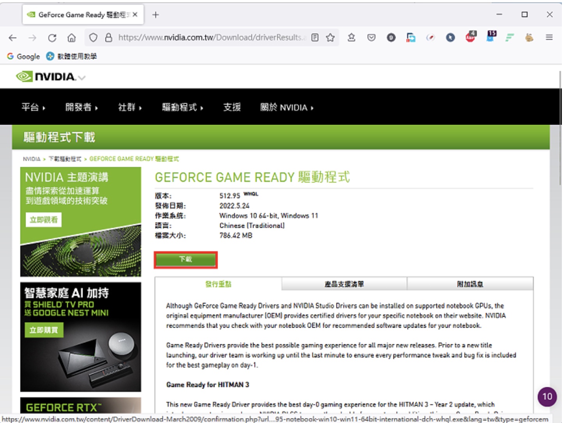Open the GEFORCE RTX banner
565x423 pixels.
(x=81, y=406)
